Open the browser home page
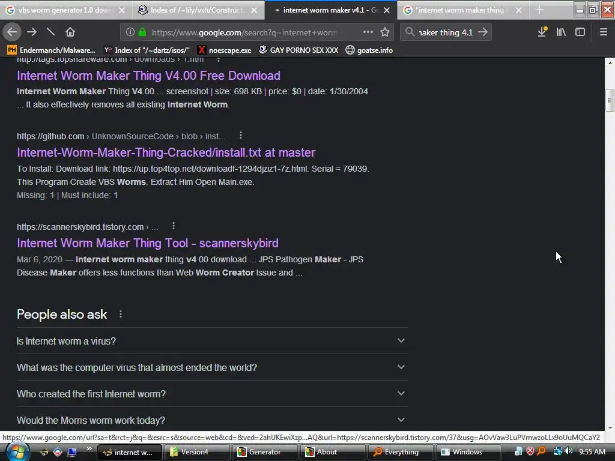Viewport: 615px width, 461px height. [70, 32]
